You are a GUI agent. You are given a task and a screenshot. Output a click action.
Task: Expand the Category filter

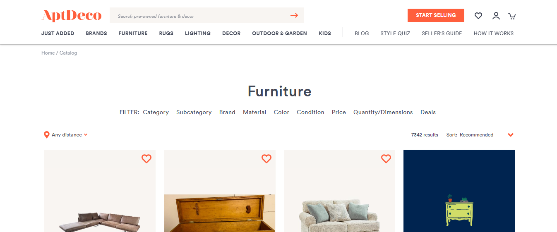(156, 112)
